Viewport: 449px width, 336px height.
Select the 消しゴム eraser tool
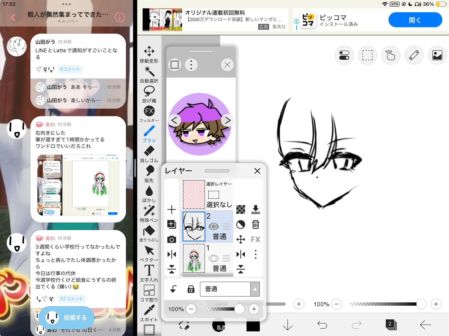point(149,154)
